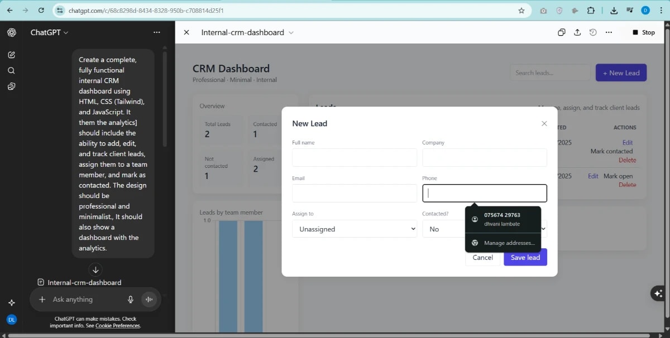Open the Assign to dropdown showing Unassigned
Screen dimensions: 670x338
[355, 229]
